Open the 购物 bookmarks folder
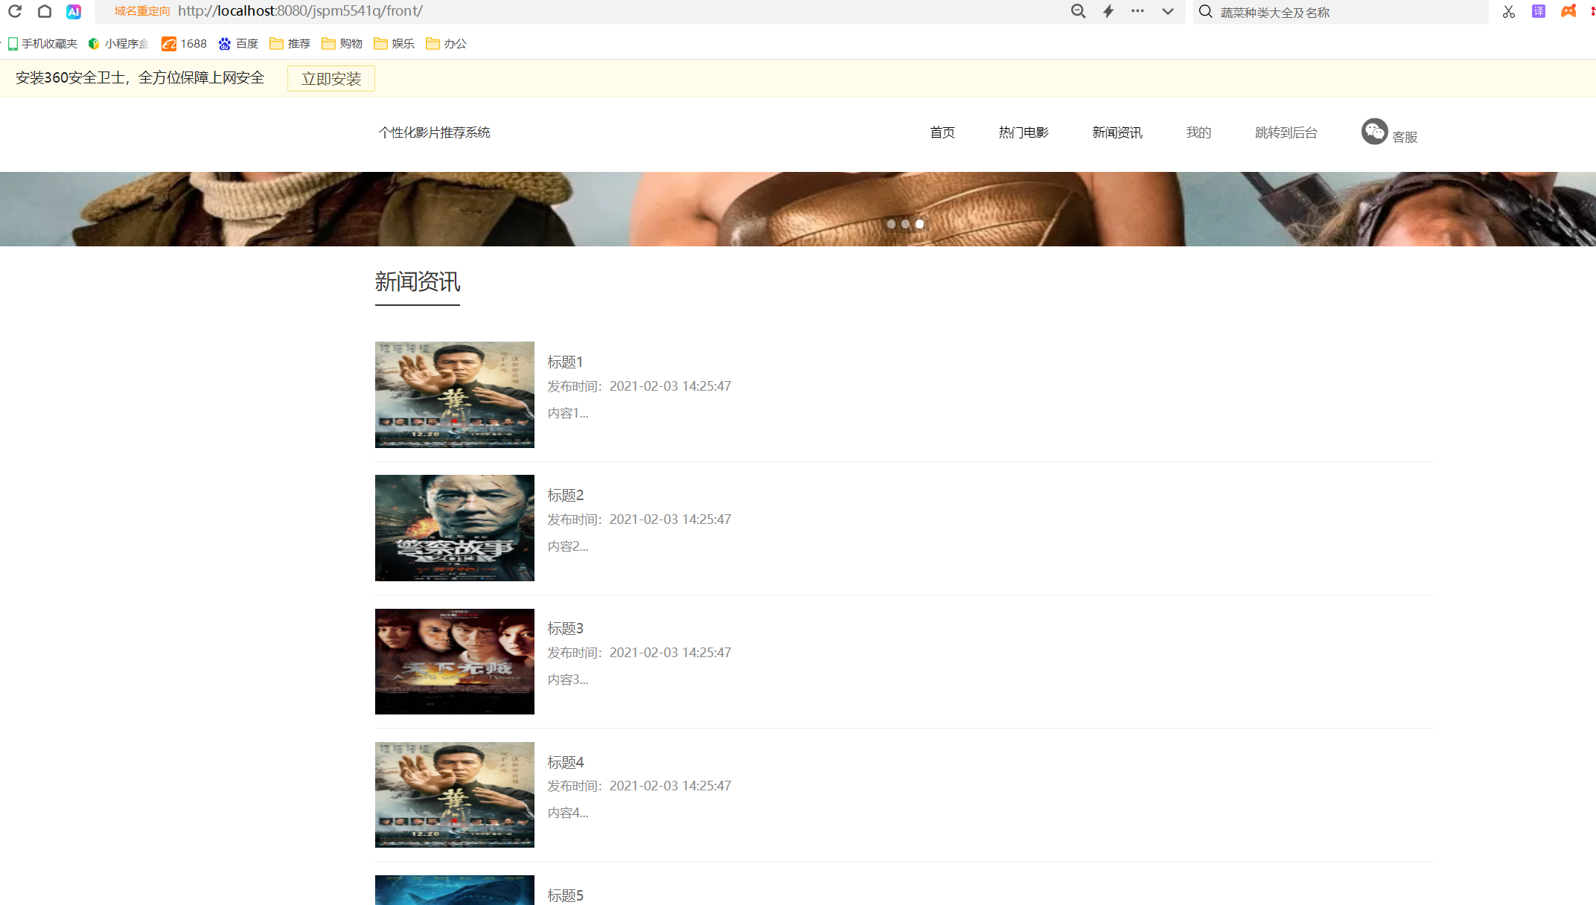This screenshot has height=905, width=1596. coord(342,44)
